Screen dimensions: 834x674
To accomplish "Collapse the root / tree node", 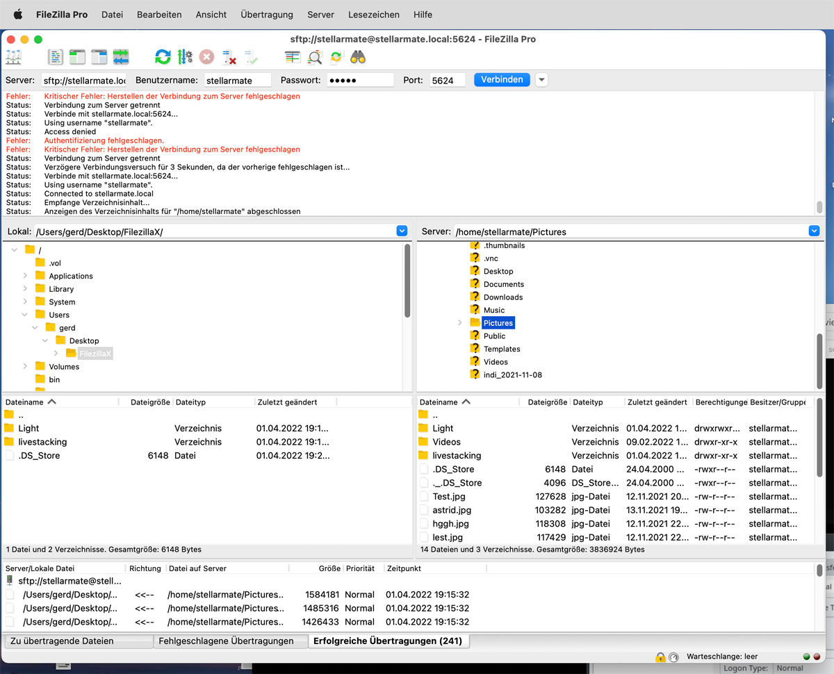I will tap(15, 250).
